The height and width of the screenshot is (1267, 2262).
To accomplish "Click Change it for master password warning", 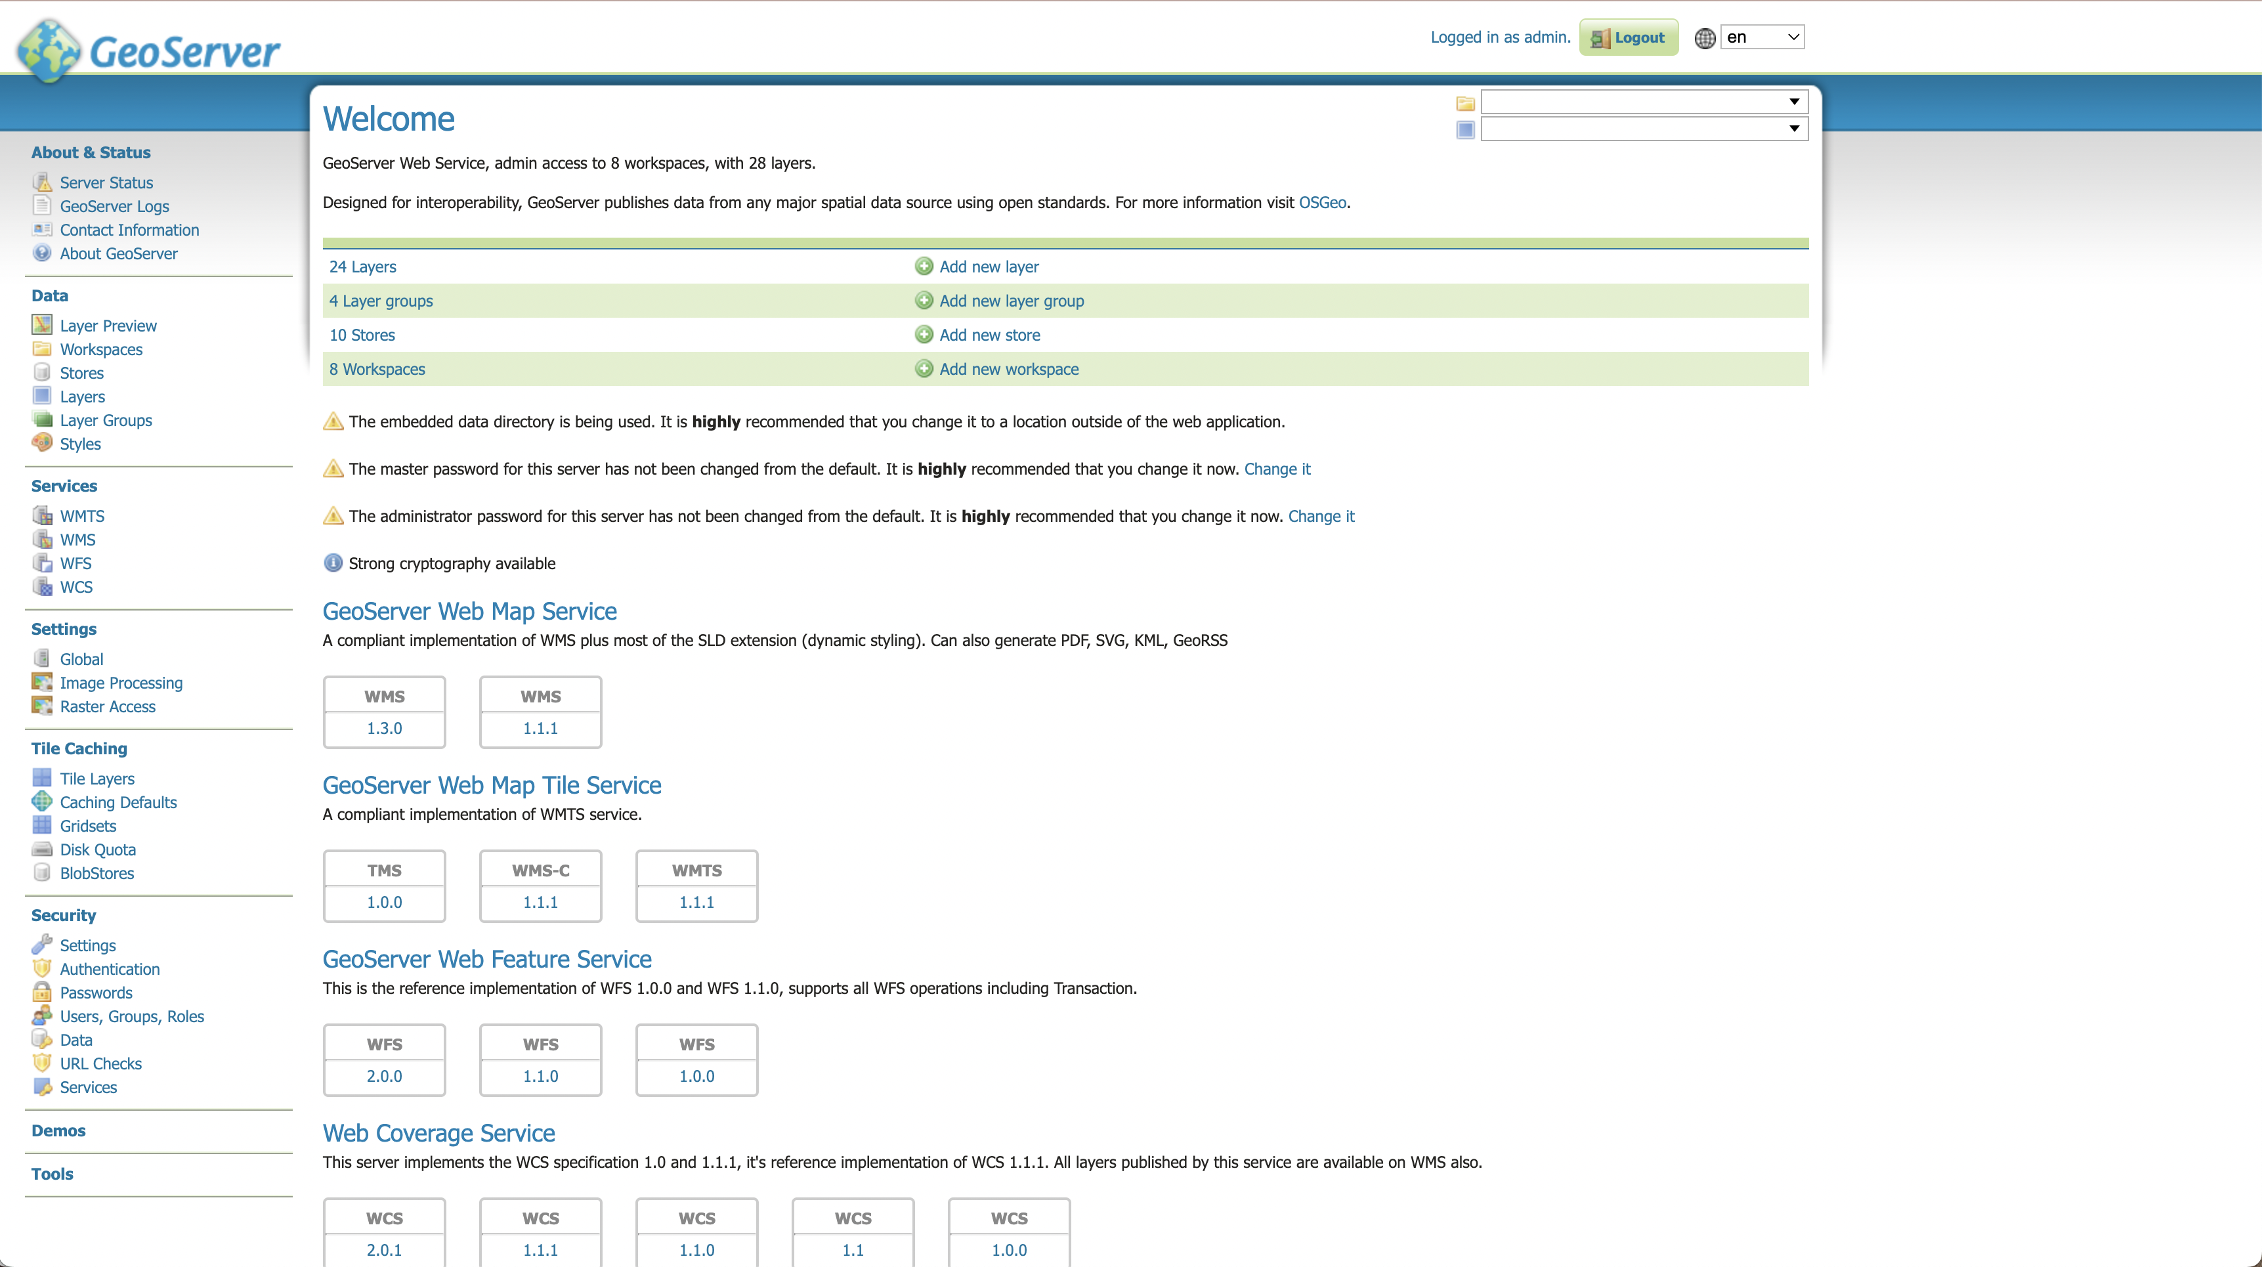I will [x=1277, y=469].
